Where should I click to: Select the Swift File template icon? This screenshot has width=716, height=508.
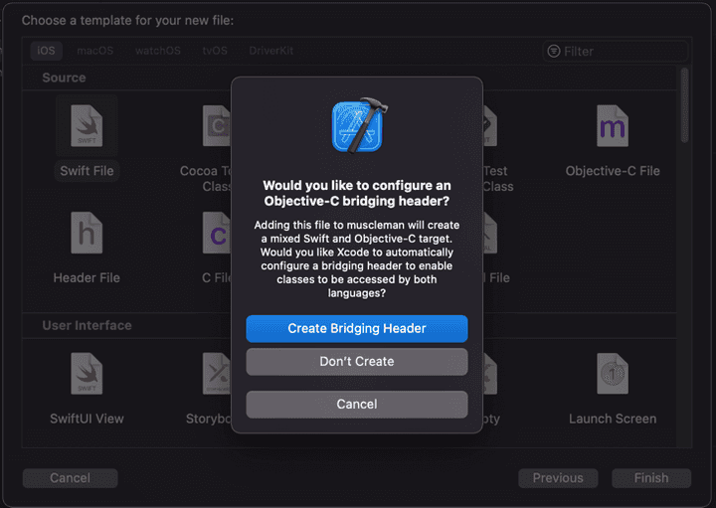point(87,127)
